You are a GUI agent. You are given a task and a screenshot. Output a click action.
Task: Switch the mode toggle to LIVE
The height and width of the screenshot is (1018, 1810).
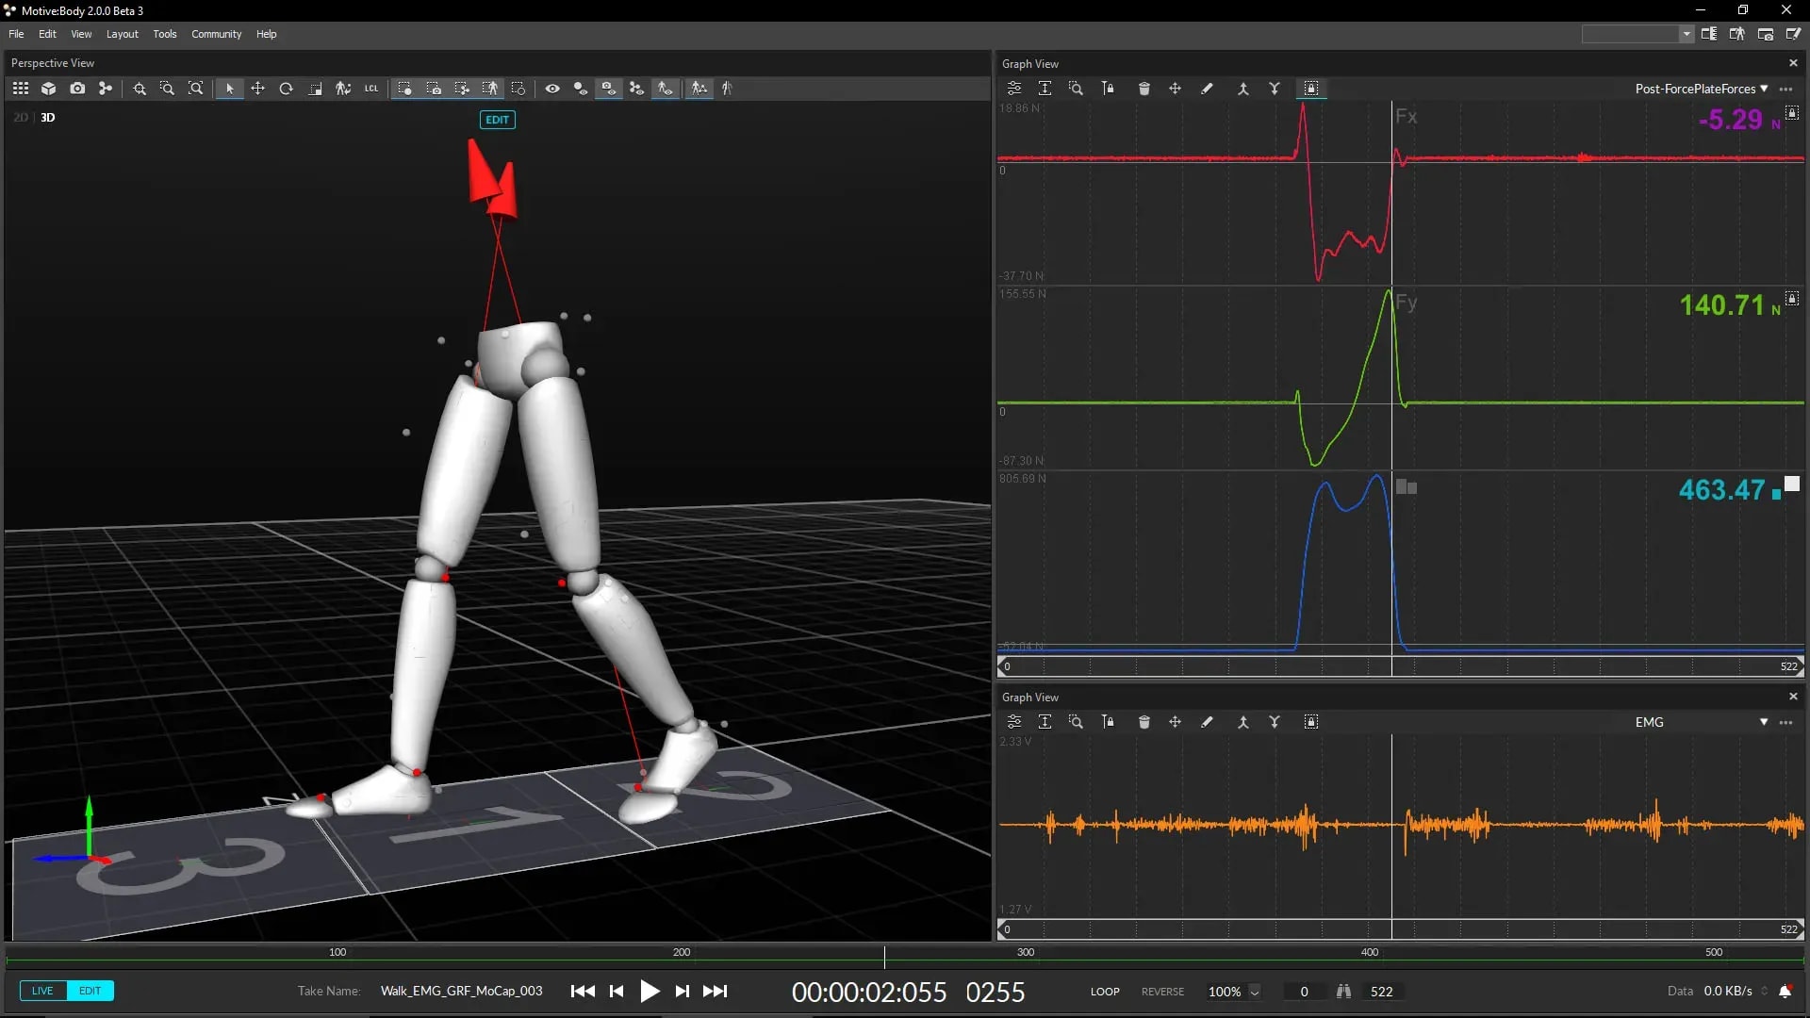pyautogui.click(x=42, y=991)
